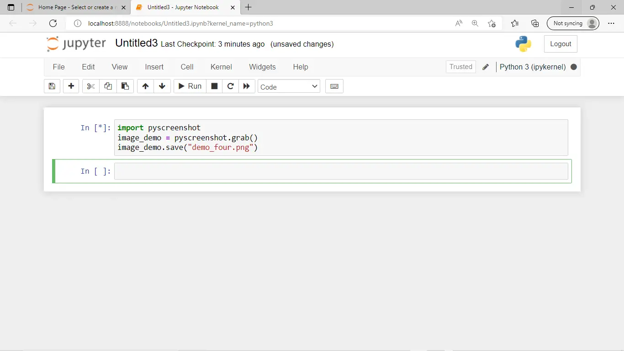Viewport: 624px width, 351px height.
Task: Click inside the empty code cell
Action: coord(320,171)
